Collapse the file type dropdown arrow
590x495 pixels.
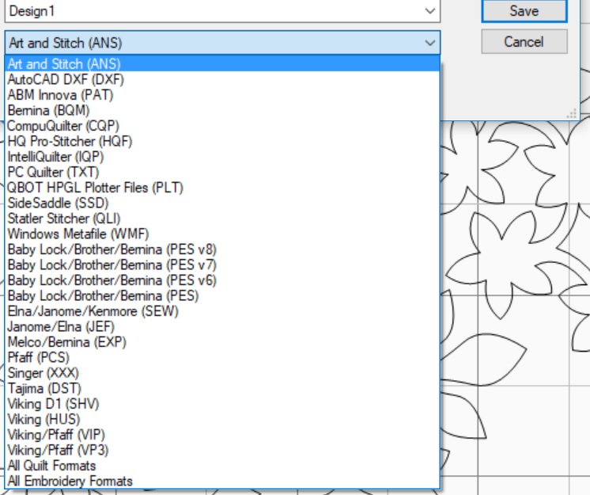[x=429, y=43]
